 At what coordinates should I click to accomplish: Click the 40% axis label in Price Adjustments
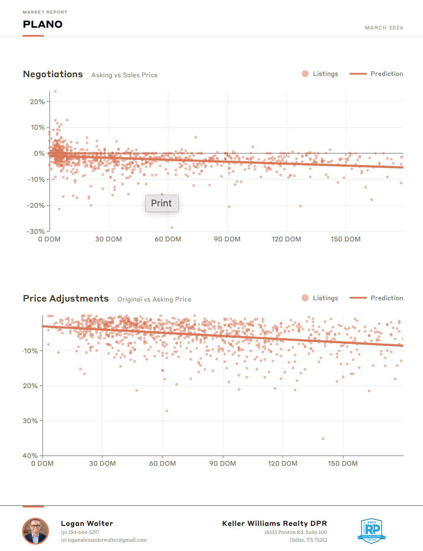click(x=30, y=455)
